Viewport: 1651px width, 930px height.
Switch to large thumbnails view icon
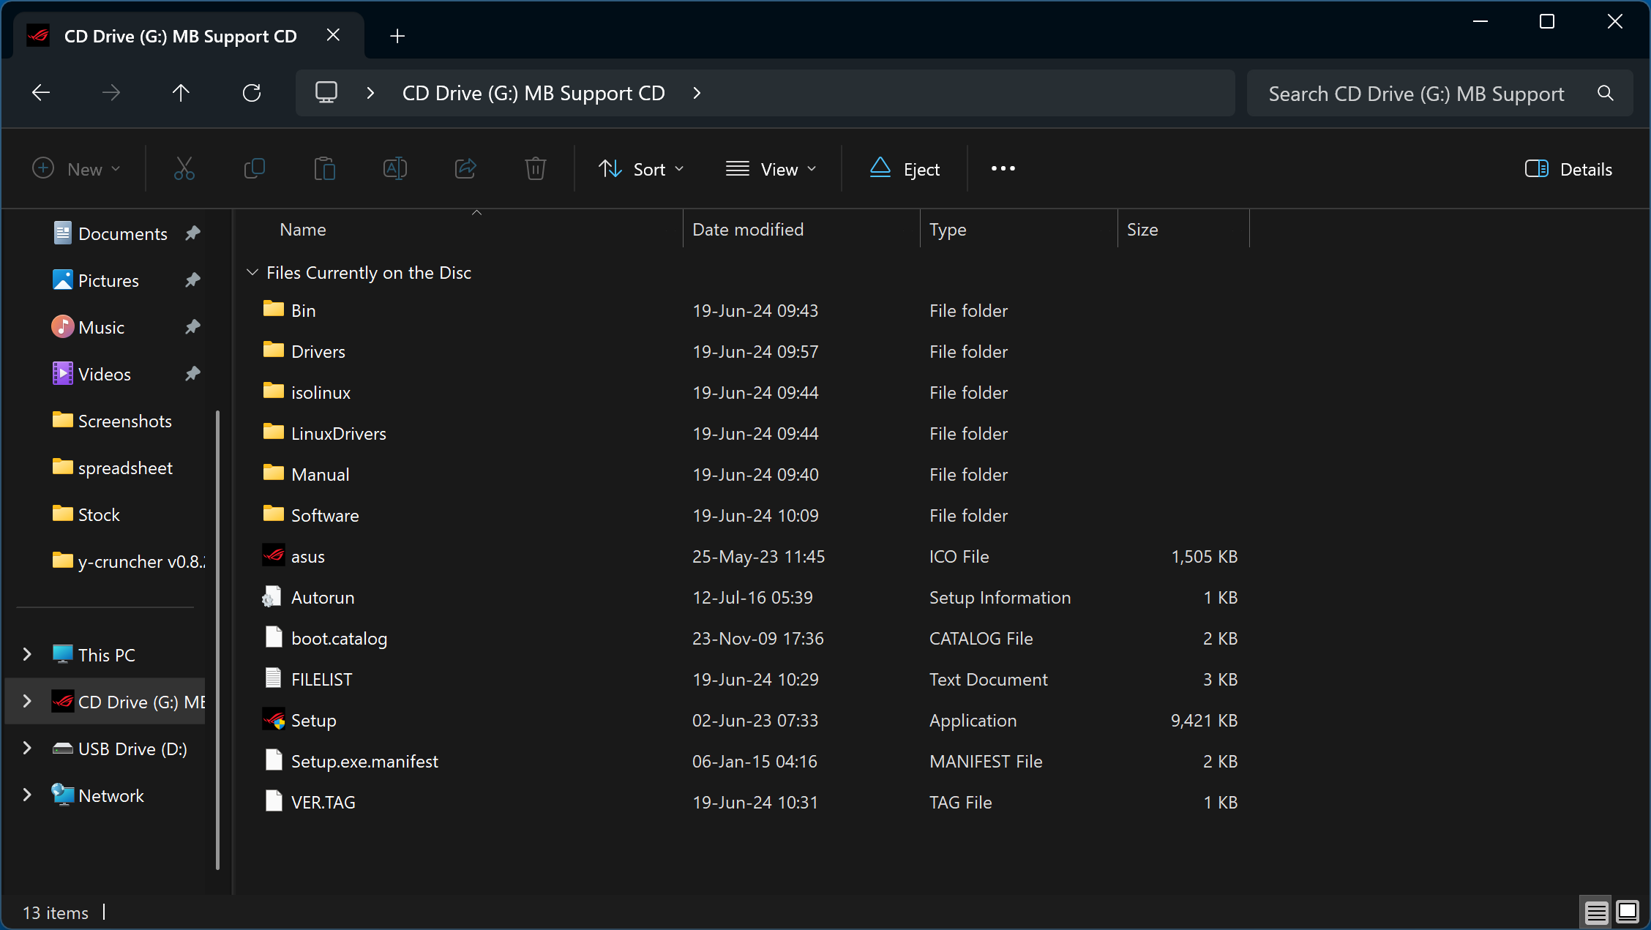[x=1628, y=912]
